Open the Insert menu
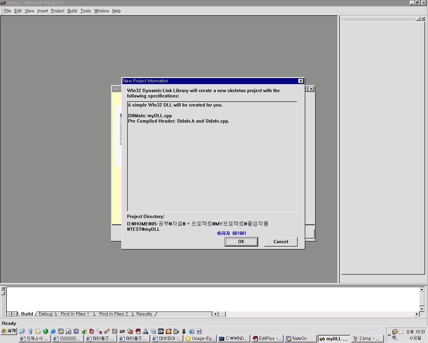Viewport: 428px width, 343px height. click(42, 11)
